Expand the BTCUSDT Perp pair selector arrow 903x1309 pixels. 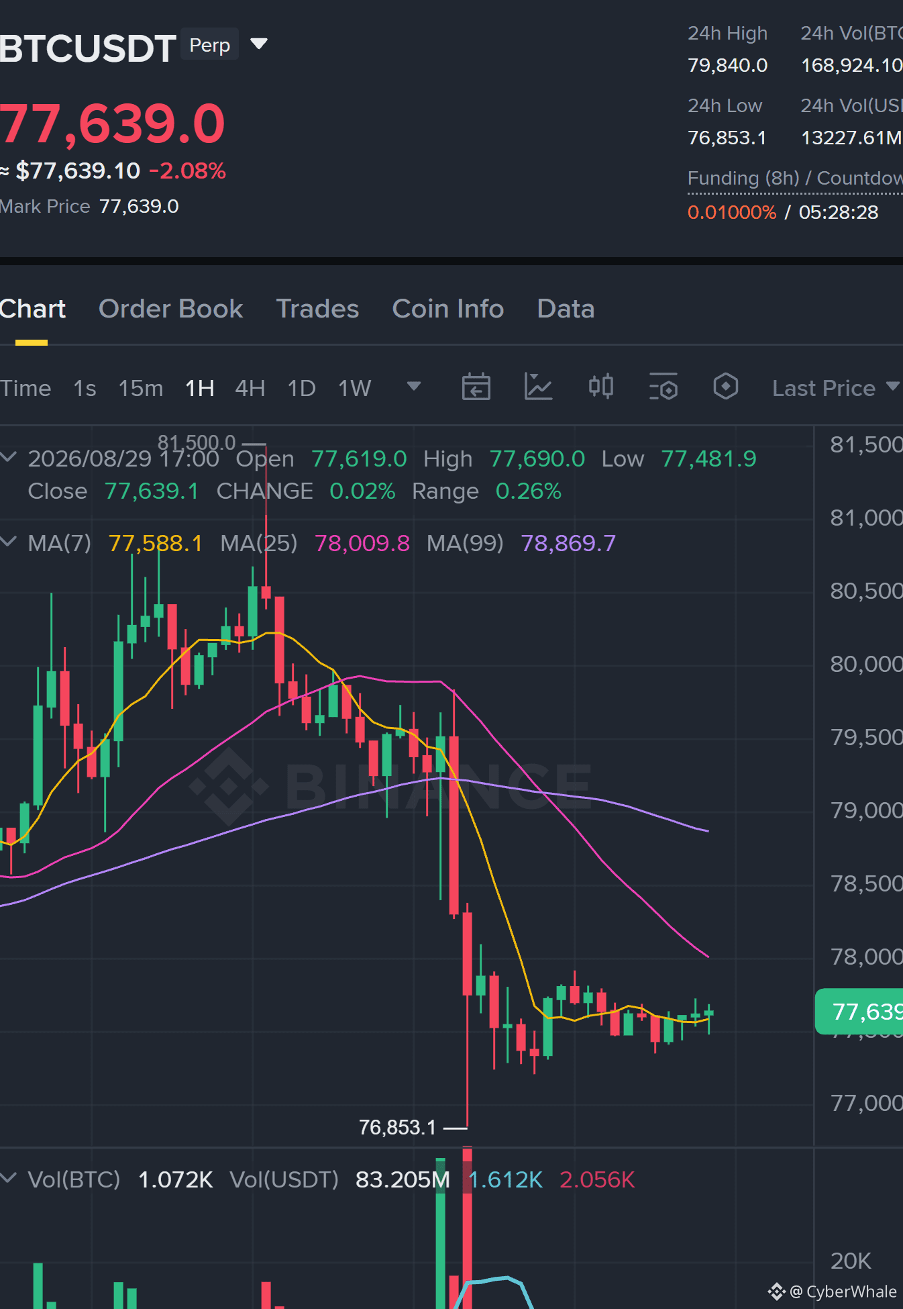259,44
